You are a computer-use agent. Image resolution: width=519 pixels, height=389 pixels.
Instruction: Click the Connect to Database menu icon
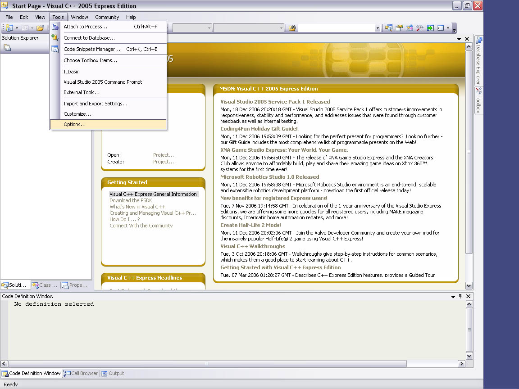point(55,38)
